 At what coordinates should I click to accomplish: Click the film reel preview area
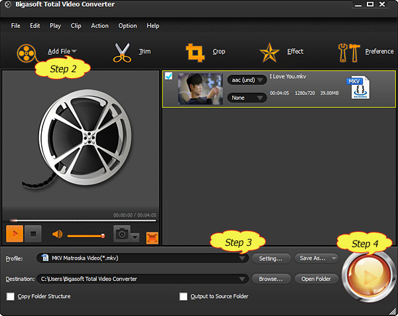tap(81, 139)
